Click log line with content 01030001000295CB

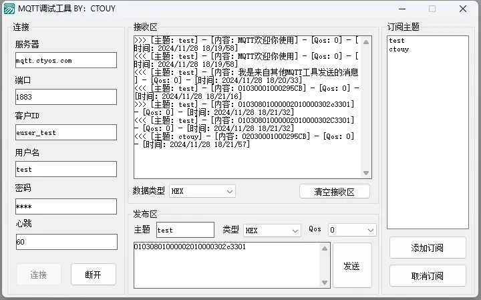coord(247,92)
